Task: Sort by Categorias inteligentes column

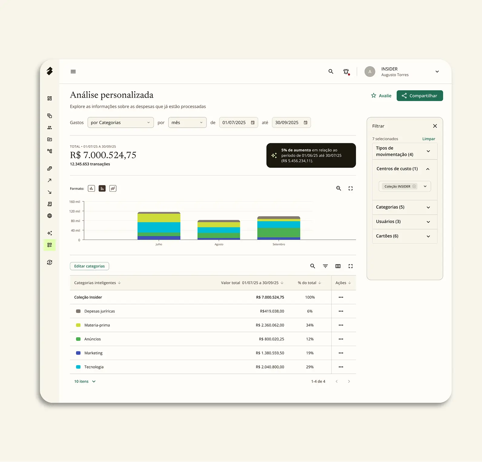Action: click(97, 283)
